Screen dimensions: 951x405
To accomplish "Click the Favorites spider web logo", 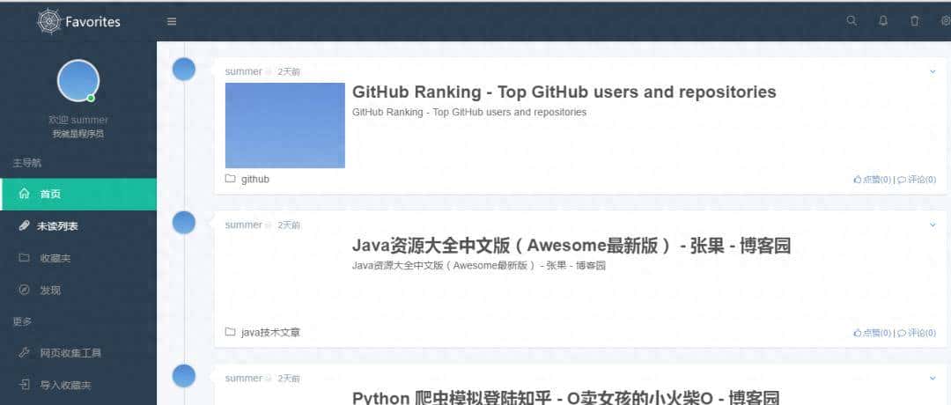I will 48,21.
